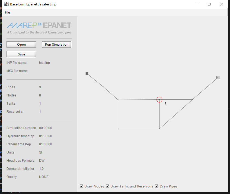Disable the Draw Pipes checkbox
Screen dimensions: 230x194
[x=157, y=186]
